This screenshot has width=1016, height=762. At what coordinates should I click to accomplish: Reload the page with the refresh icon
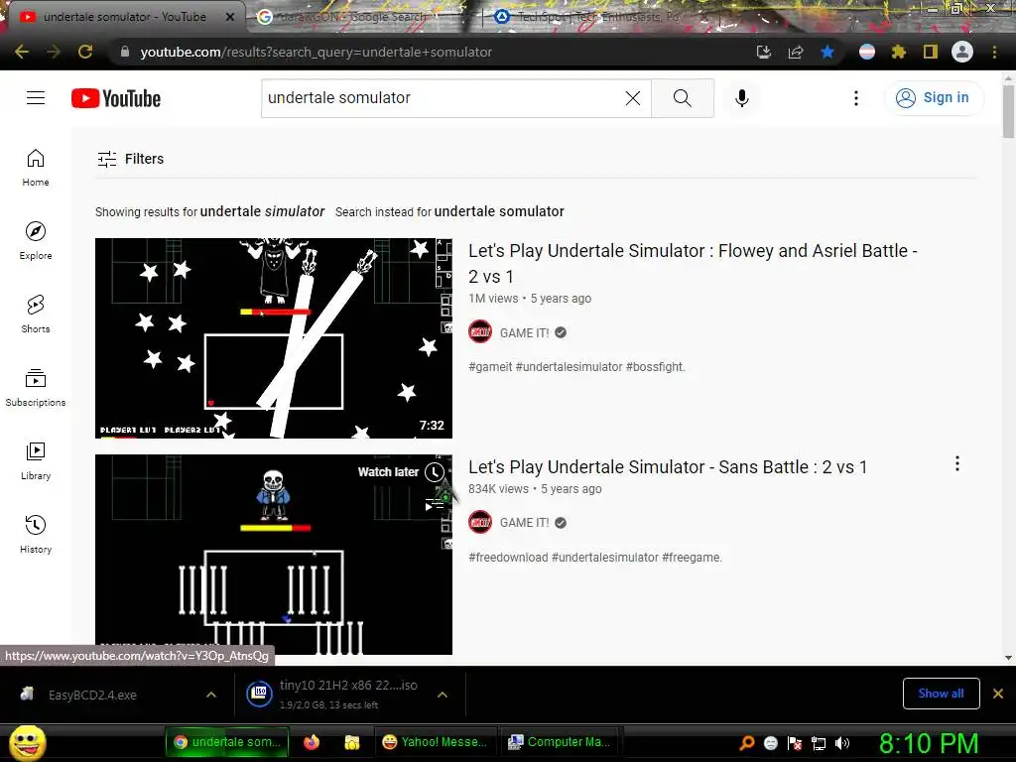tap(85, 52)
